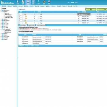
Task: Click the 栏目管理 root icon atop sidebar
Action: pyautogui.click(x=1, y=9)
